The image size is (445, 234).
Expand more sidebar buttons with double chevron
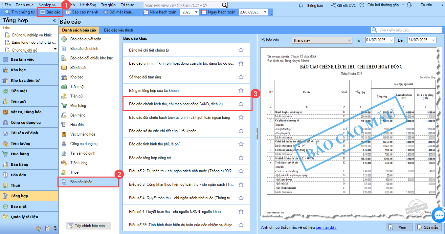(x=55, y=228)
